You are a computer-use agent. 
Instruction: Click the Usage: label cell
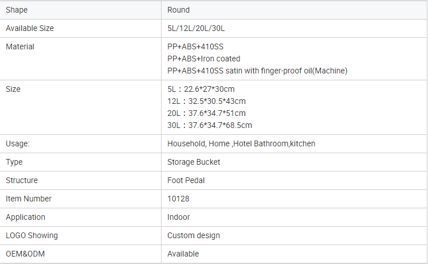pyautogui.click(x=18, y=143)
